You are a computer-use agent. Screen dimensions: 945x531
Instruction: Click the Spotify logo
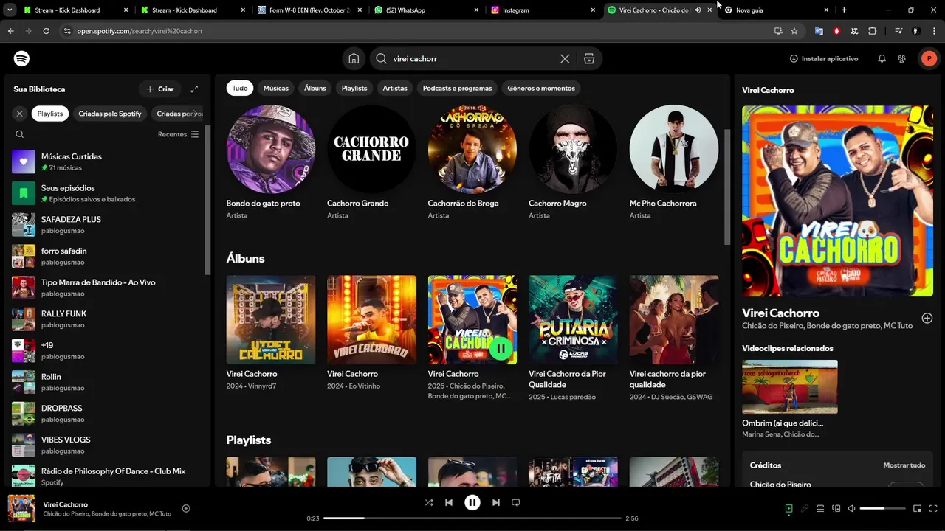[21, 58]
